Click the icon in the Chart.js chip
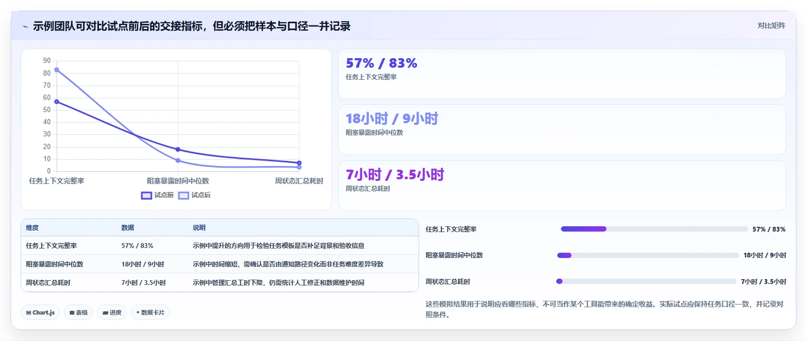 point(29,312)
